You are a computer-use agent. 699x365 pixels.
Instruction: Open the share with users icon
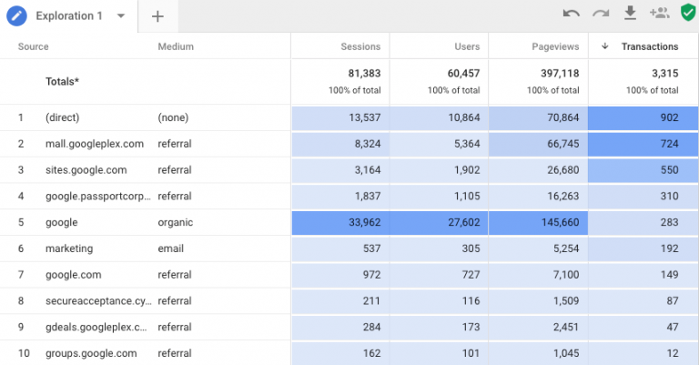point(659,14)
